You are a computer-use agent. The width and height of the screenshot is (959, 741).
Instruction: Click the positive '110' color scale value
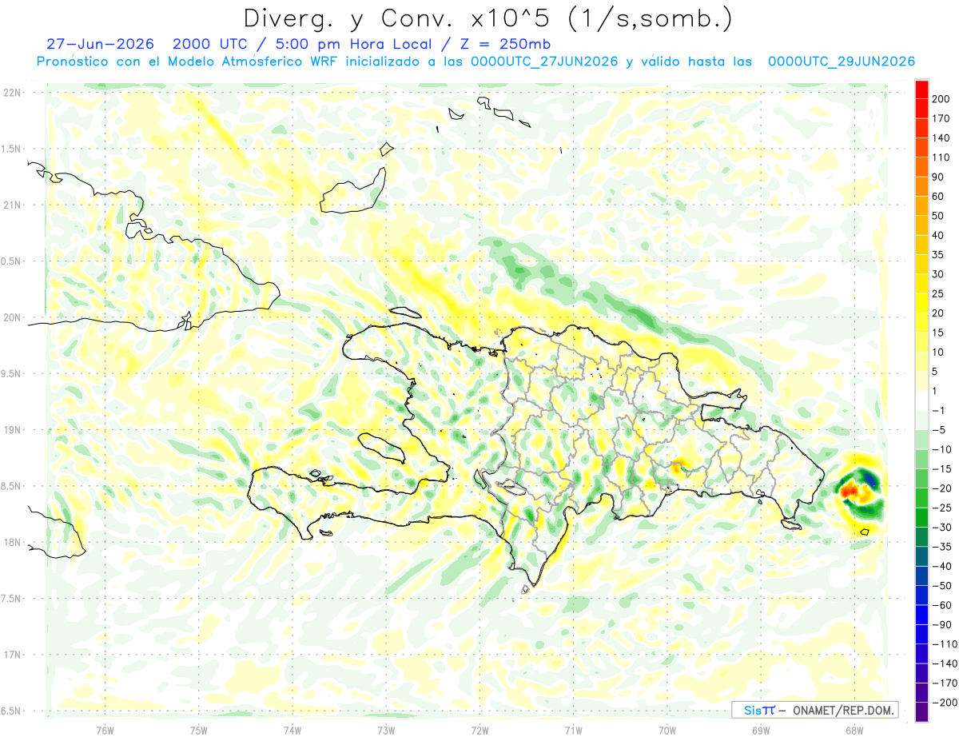pos(941,157)
